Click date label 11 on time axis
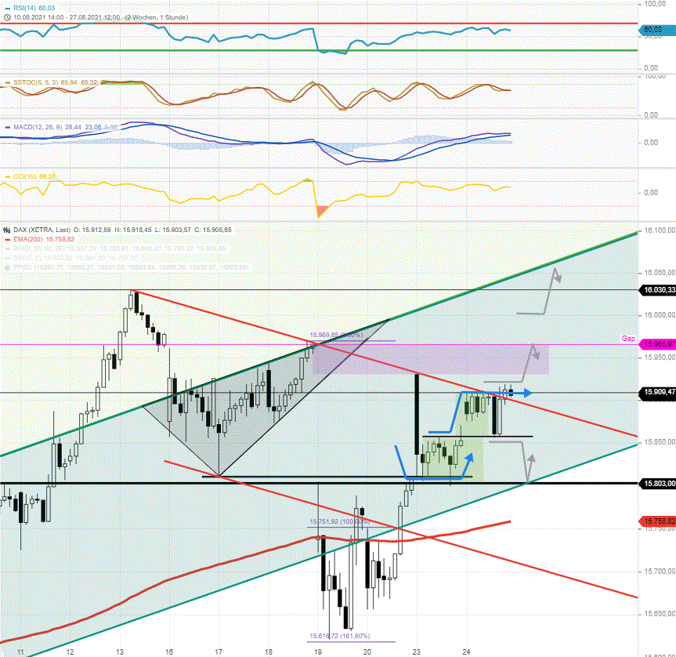The height and width of the screenshot is (657, 676). 20,652
